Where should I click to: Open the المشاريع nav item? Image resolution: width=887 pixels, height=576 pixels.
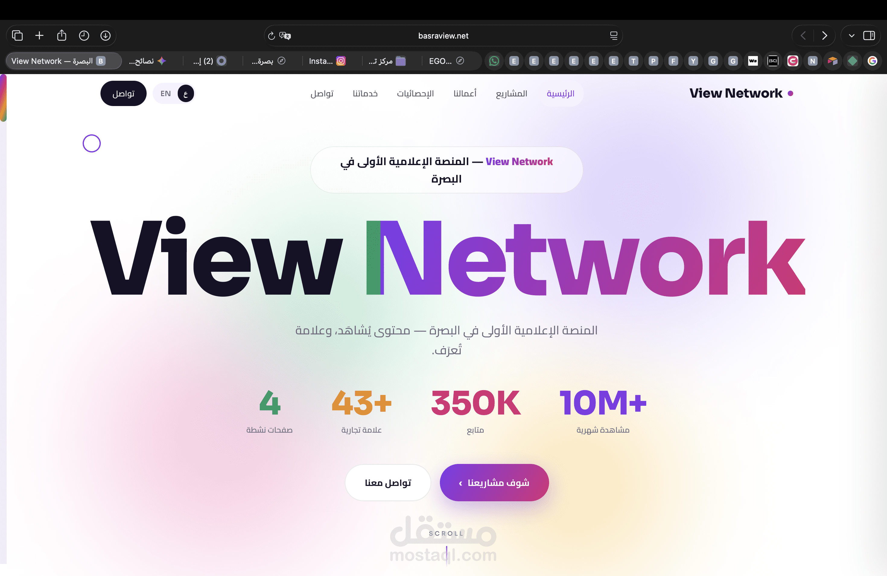(x=511, y=93)
